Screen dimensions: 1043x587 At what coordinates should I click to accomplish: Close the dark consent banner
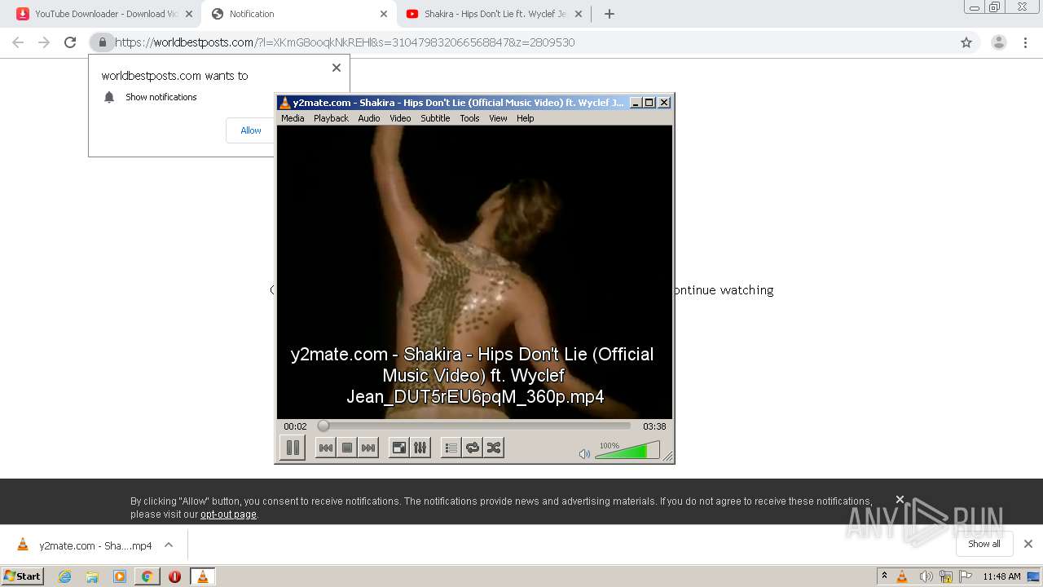[x=900, y=500]
